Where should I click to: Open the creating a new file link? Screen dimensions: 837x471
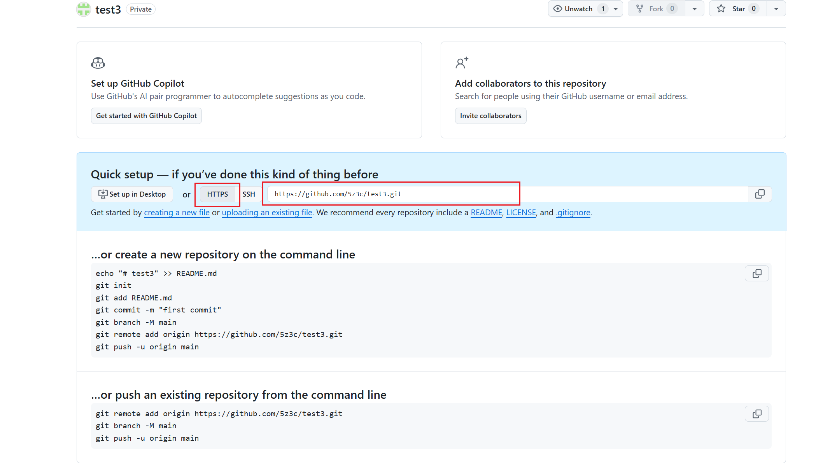(177, 213)
